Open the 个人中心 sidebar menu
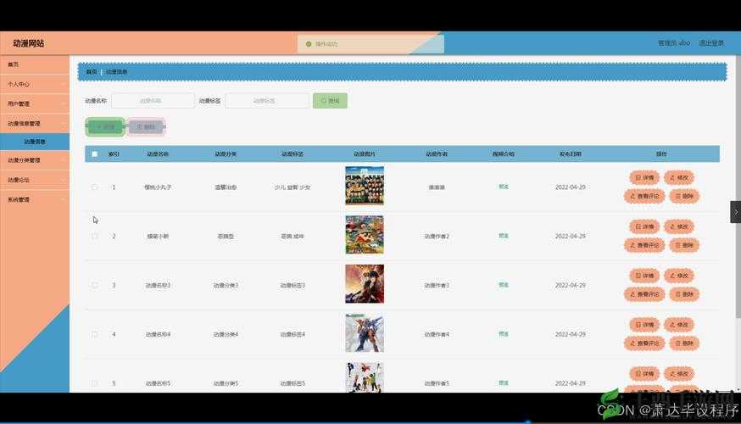The height and width of the screenshot is (424, 741). click(x=35, y=84)
